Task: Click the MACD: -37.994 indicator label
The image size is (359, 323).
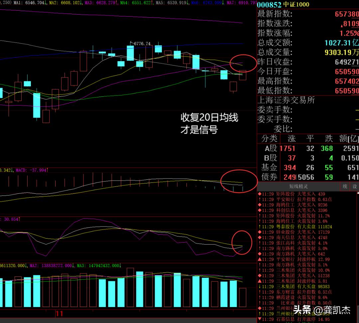Action: [32, 170]
